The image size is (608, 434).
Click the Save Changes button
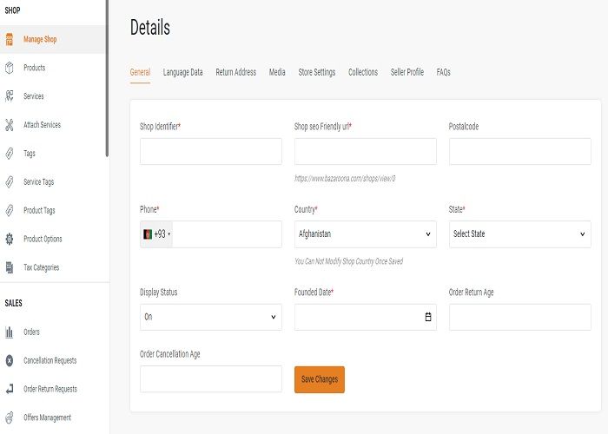pyautogui.click(x=320, y=379)
